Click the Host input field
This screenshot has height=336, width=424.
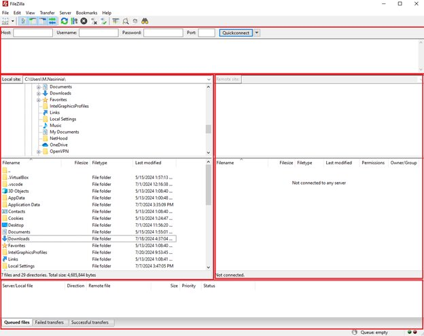coord(33,33)
